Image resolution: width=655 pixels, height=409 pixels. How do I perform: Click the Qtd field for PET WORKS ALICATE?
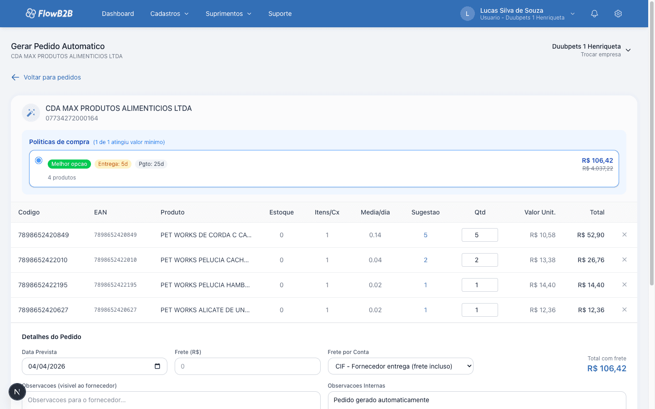480,310
